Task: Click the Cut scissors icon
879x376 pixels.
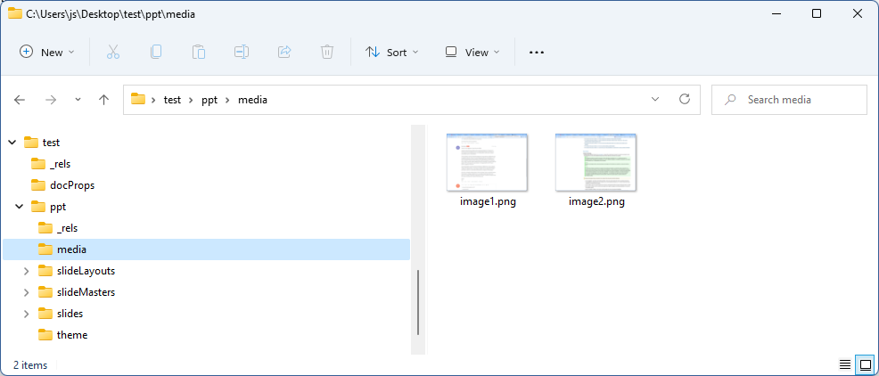Action: 113,52
